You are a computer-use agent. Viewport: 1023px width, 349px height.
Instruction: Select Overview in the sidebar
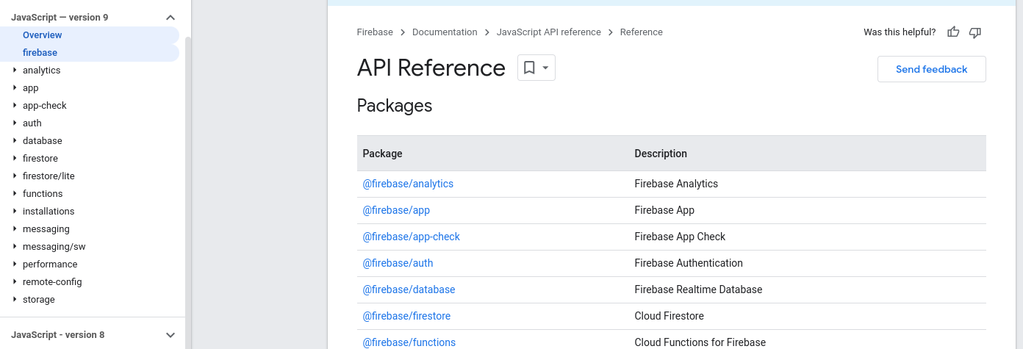coord(42,35)
